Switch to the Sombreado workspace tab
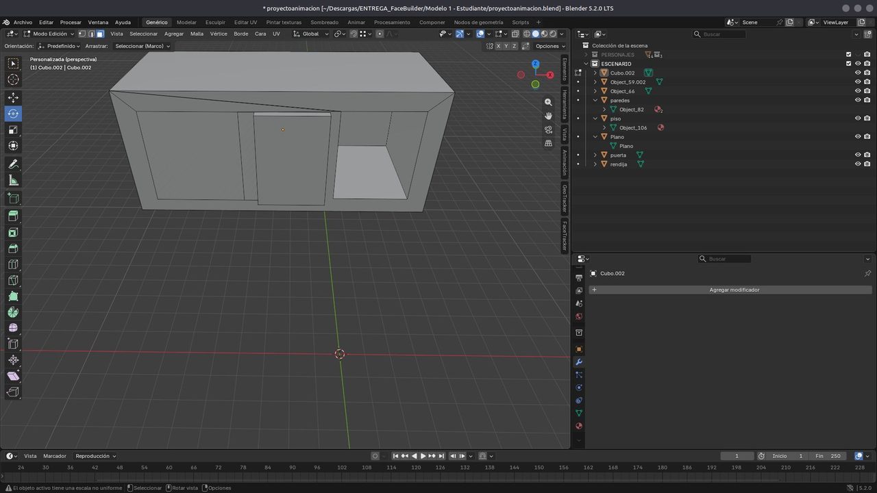The width and height of the screenshot is (877, 493). click(324, 22)
